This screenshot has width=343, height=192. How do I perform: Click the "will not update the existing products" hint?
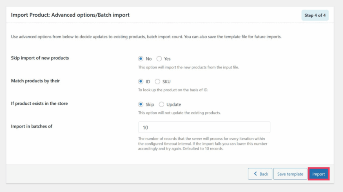point(179,113)
